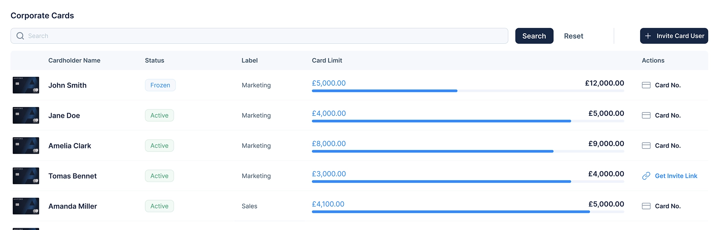Viewport: 719px width, 230px height.
Task: Click the Card Limit column header
Action: tap(327, 60)
